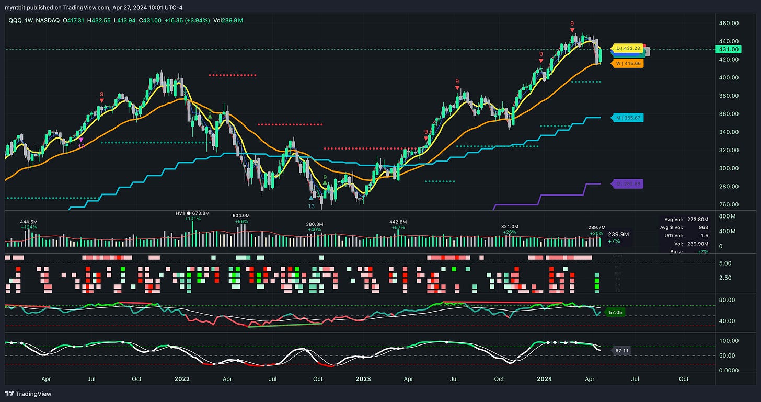Click the 0.0000 stochastic axis label
761x402 pixels.
coord(728,370)
